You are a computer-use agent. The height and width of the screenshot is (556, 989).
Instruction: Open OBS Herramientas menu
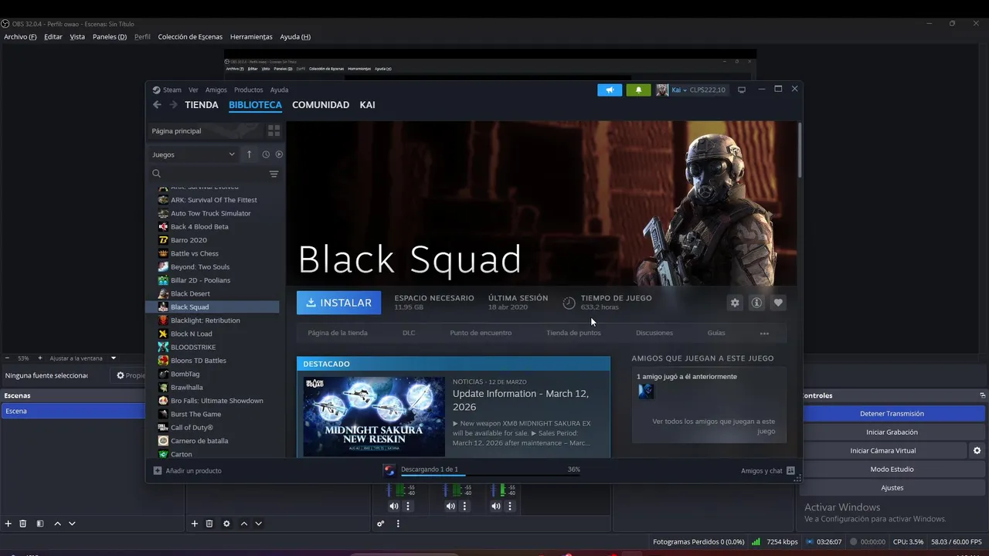tap(251, 37)
